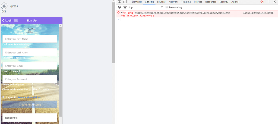Click the password minimum 8 characters message
The image size is (278, 124).
[x=27, y=89]
